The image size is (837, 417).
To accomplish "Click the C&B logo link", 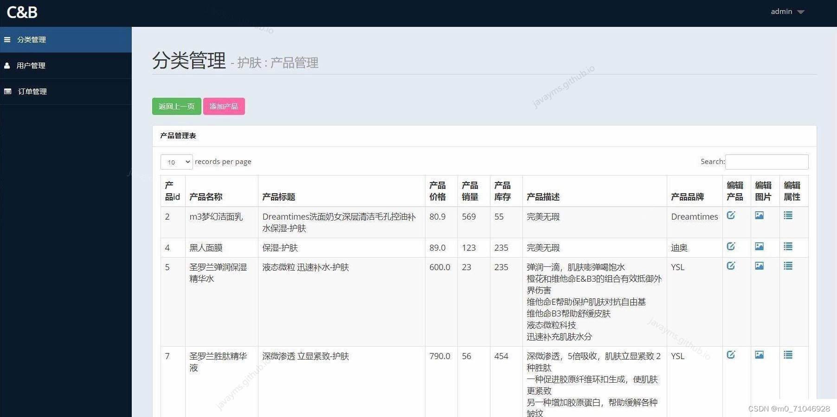I will coord(22,12).
